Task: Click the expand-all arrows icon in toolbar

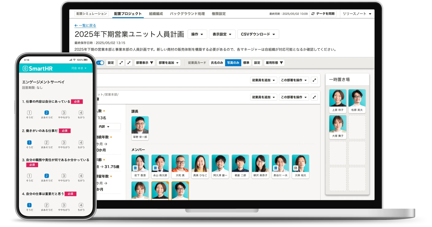Action: [x=121, y=63]
